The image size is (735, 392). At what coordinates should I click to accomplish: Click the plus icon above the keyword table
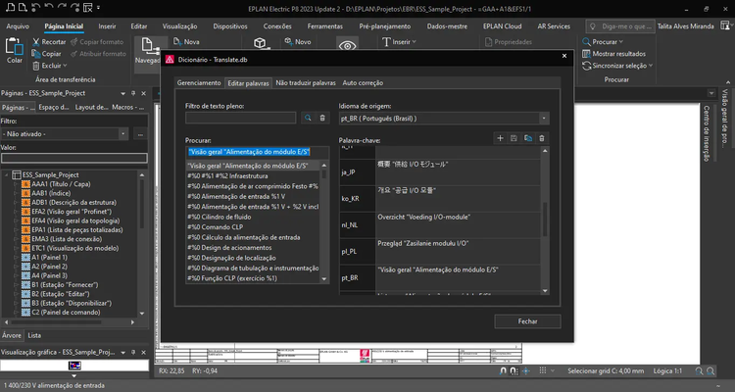pyautogui.click(x=500, y=138)
